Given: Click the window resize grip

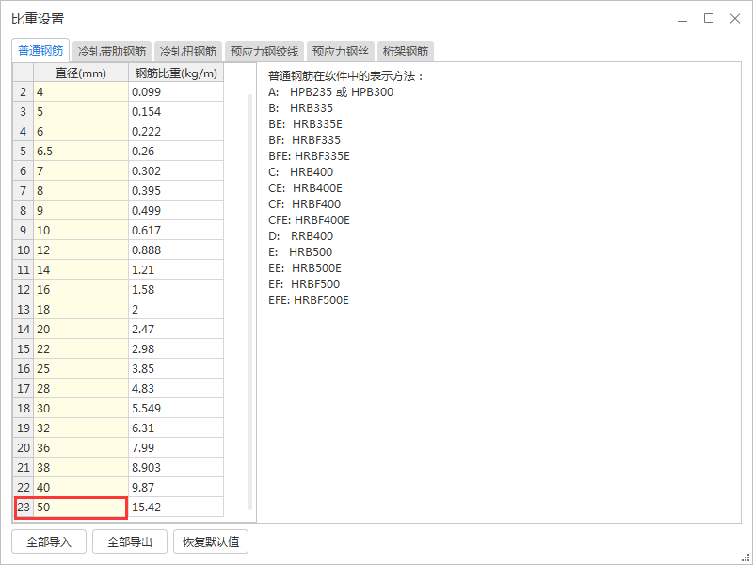Looking at the screenshot, I should (745, 557).
